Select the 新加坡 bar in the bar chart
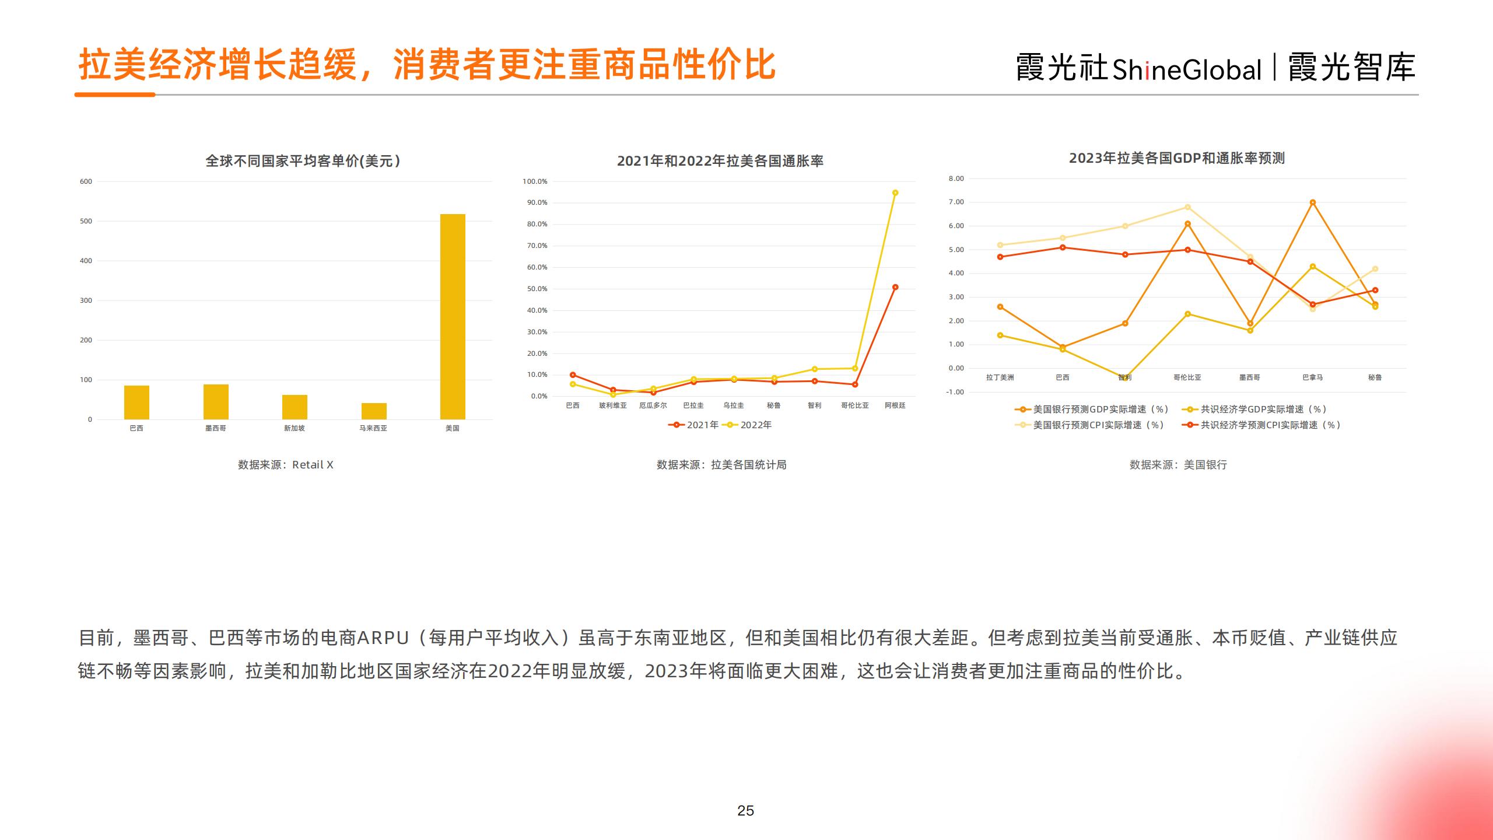 point(295,407)
